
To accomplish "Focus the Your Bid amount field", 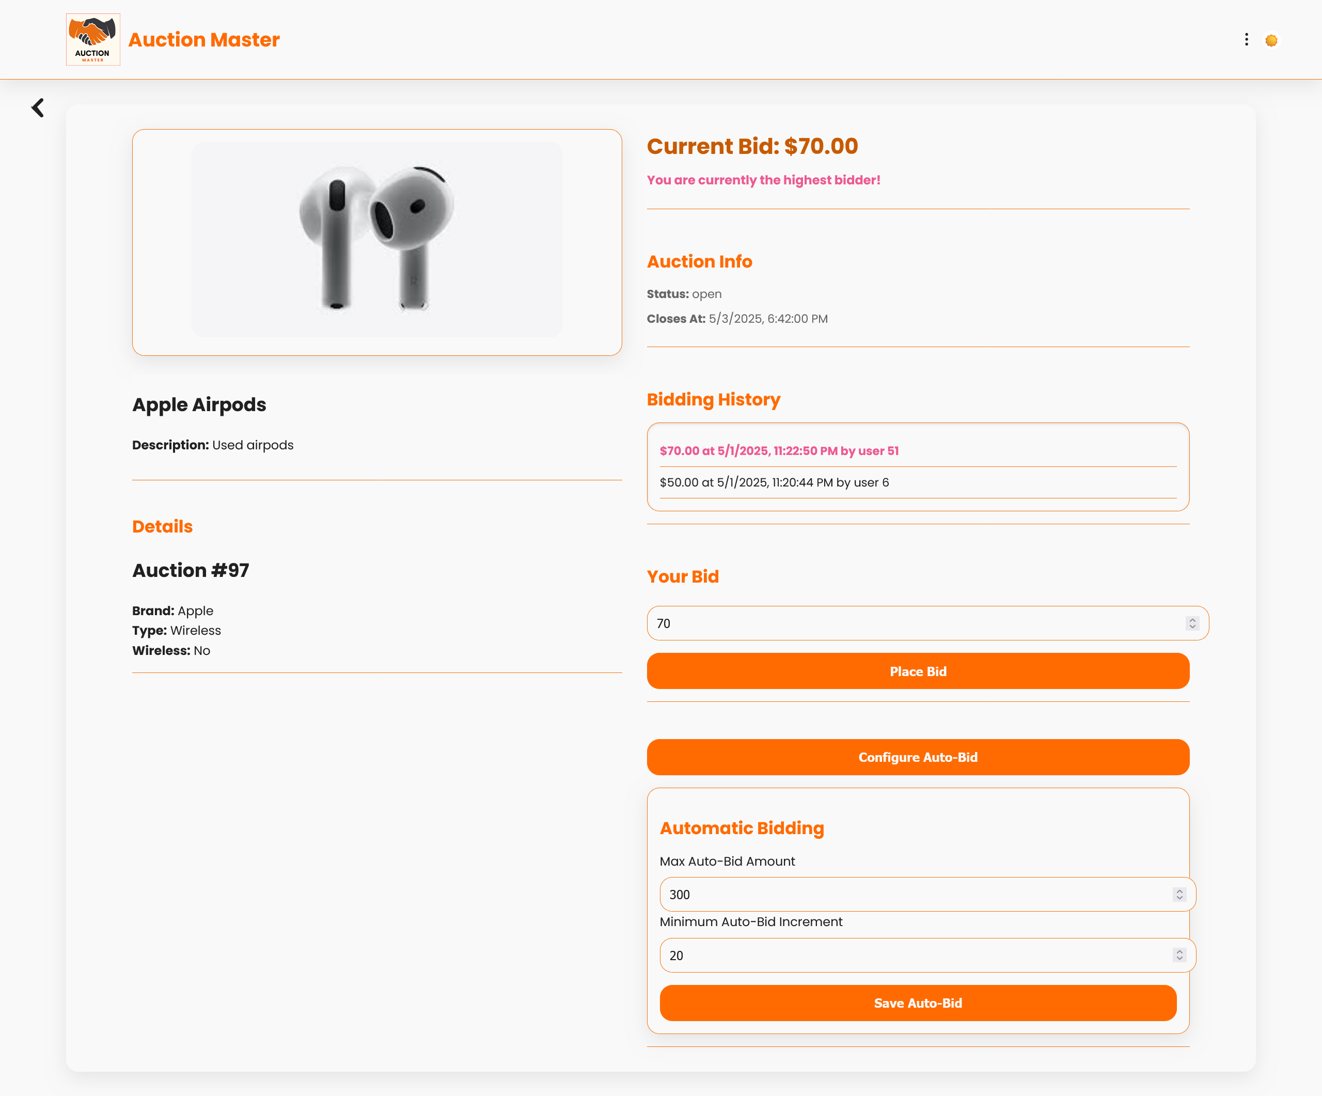I will pos(928,623).
